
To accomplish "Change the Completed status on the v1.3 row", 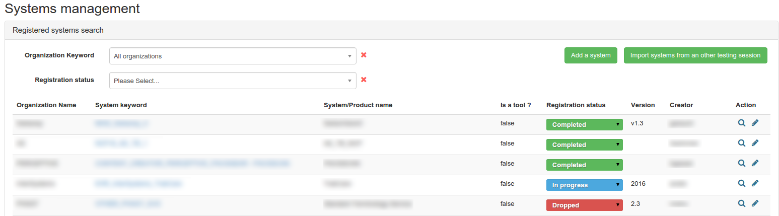I will pyautogui.click(x=584, y=124).
